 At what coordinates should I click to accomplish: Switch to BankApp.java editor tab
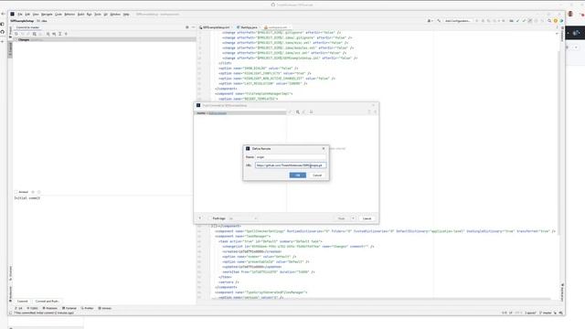(x=249, y=27)
